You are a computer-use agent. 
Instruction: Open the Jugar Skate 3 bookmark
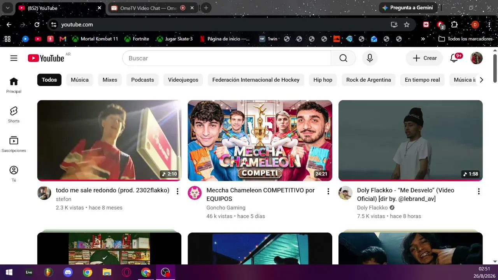[x=174, y=39]
